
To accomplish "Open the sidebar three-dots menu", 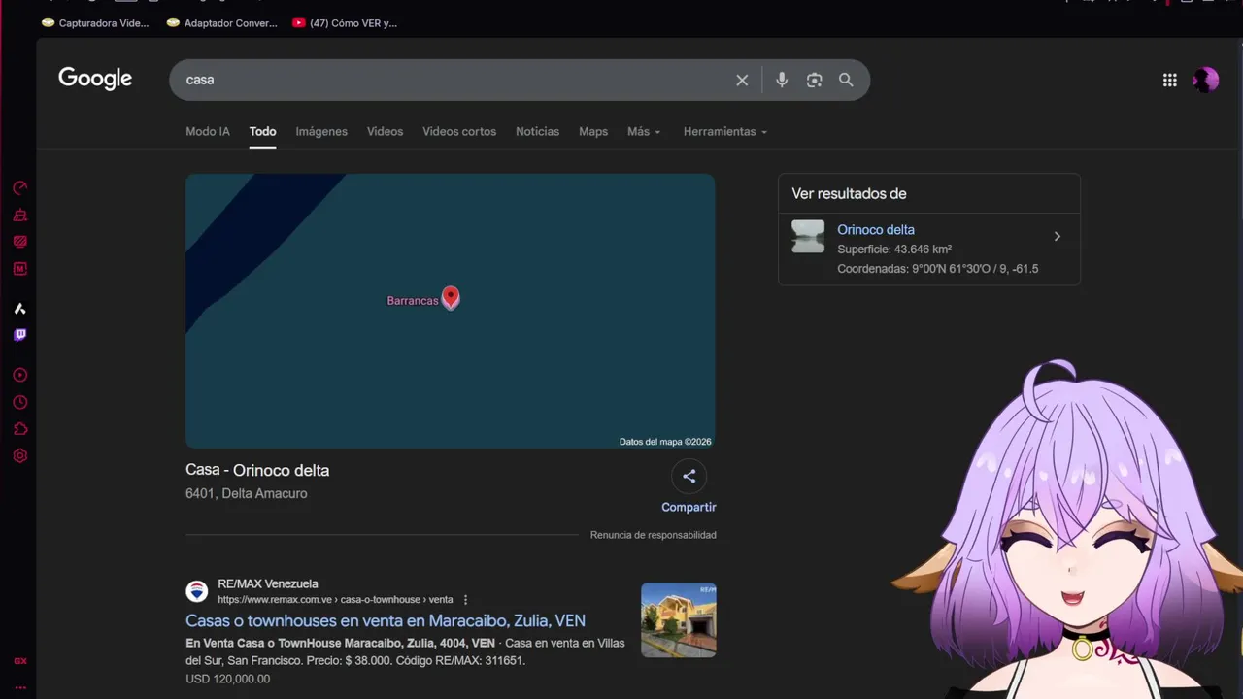I will coord(19,687).
